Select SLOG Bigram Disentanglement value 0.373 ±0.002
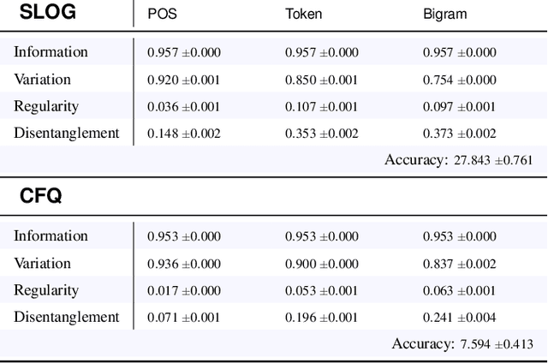The width and height of the screenshot is (548, 363). click(460, 134)
